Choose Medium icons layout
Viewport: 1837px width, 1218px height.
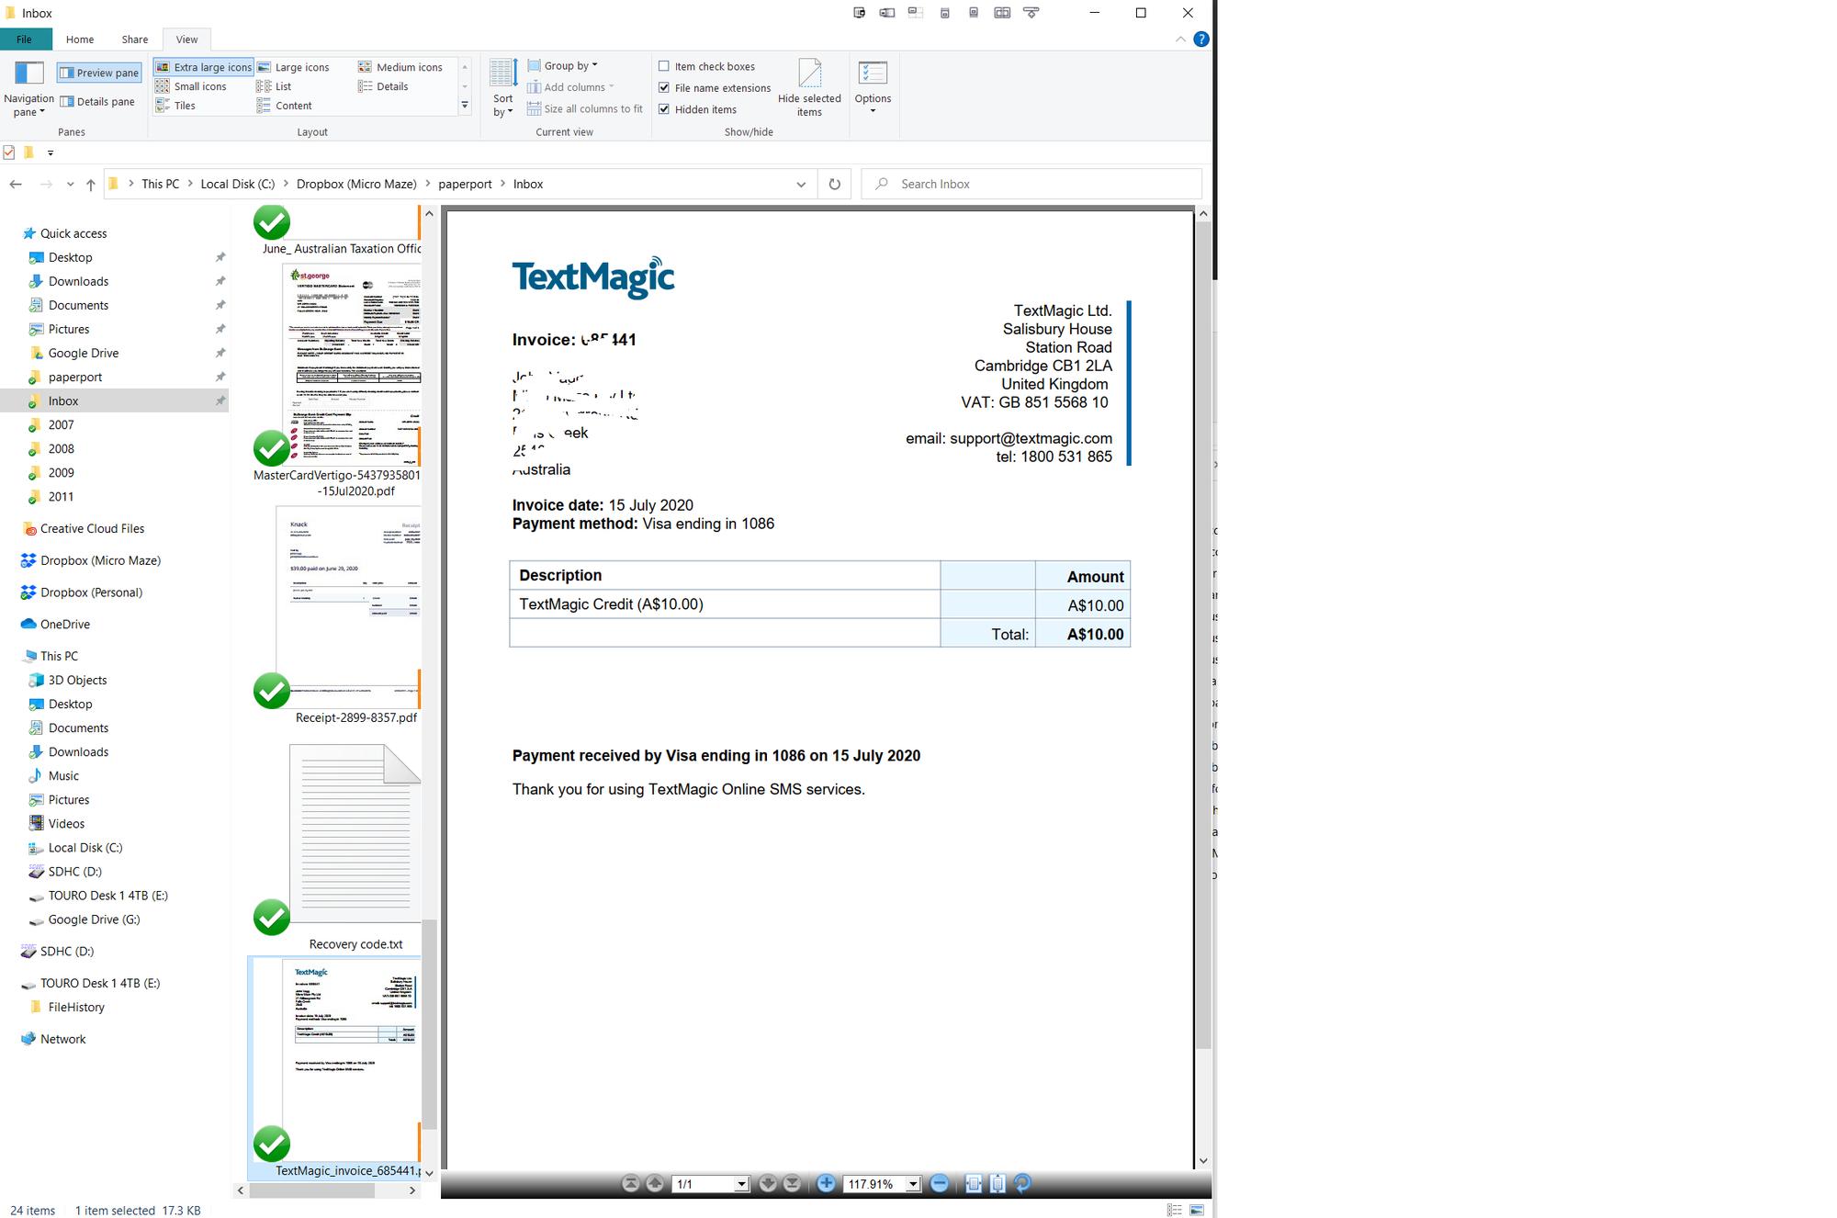[x=400, y=67]
